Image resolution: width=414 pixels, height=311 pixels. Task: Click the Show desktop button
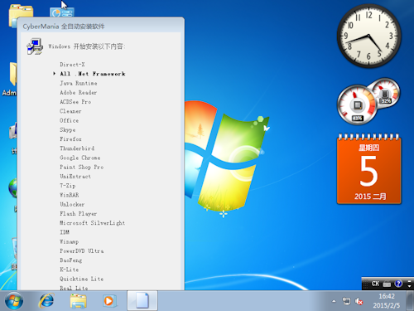(410, 301)
